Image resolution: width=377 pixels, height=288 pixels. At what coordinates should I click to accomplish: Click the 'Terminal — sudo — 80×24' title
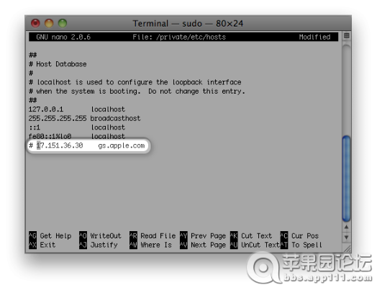coord(188,24)
